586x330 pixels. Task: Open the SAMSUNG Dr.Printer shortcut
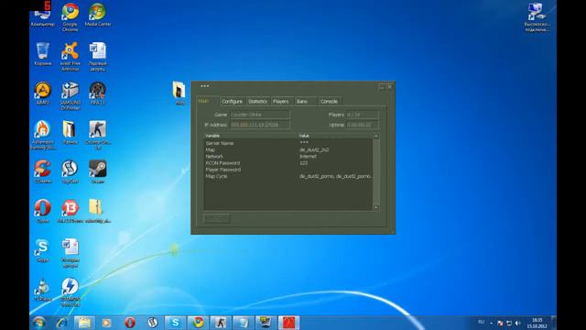(71, 95)
